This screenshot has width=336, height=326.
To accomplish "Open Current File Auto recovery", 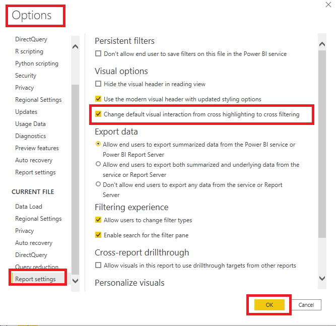I will pyautogui.click(x=34, y=243).
